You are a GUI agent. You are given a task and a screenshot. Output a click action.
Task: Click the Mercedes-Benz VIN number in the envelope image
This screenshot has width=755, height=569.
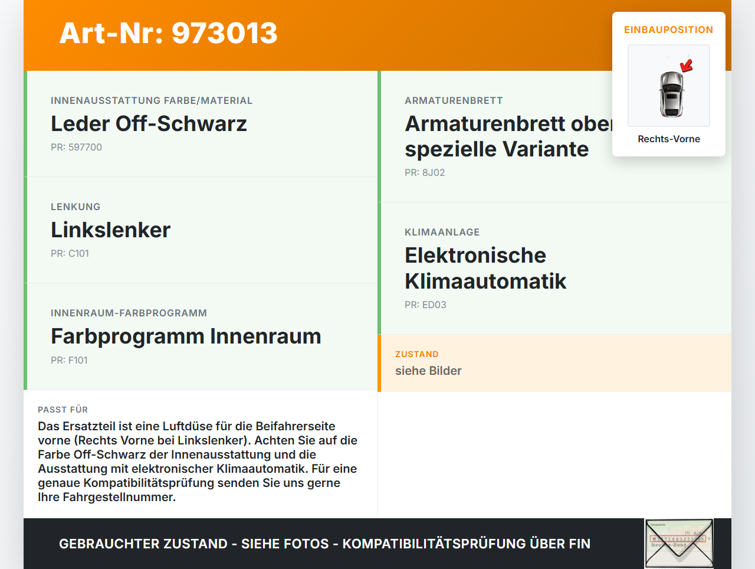coord(678,538)
